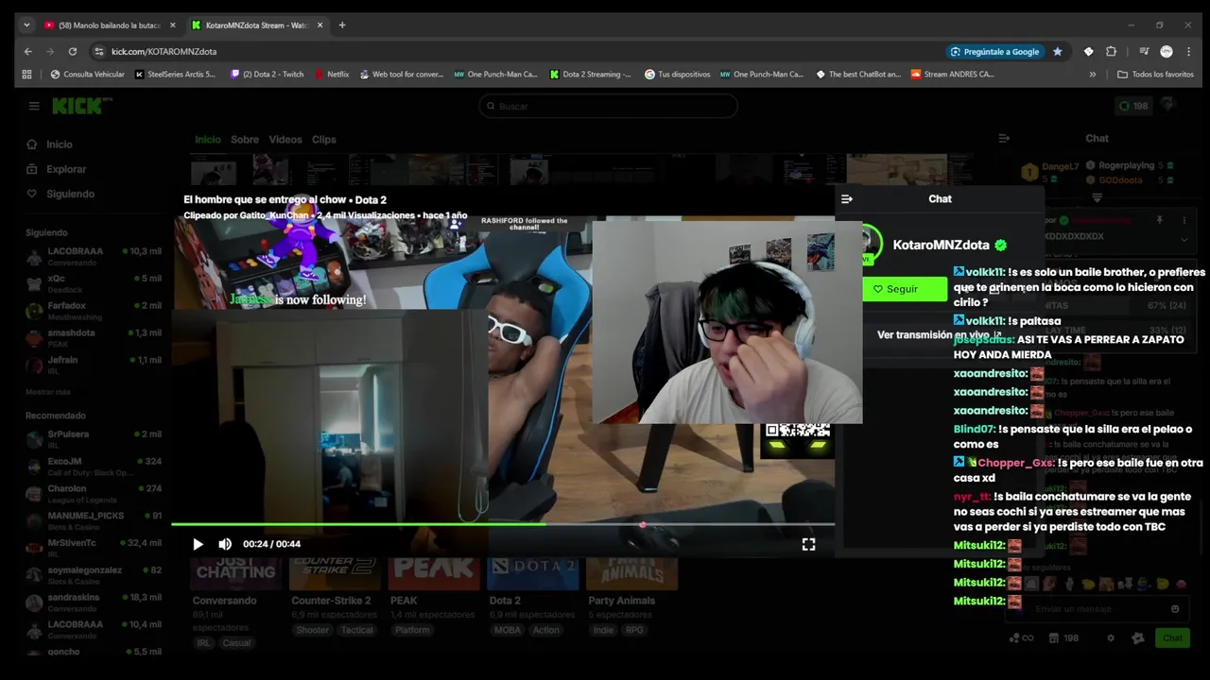Open Siguiendo in the sidebar
The height and width of the screenshot is (680, 1210).
click(70, 194)
